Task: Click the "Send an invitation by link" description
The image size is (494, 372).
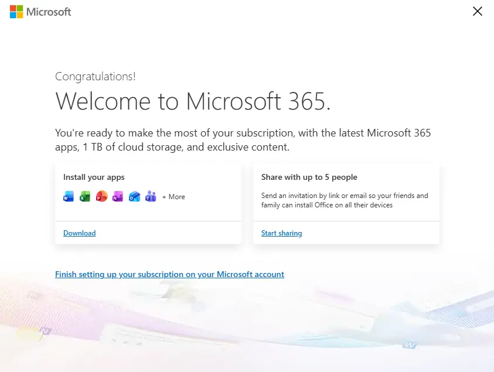Action: pyautogui.click(x=345, y=200)
